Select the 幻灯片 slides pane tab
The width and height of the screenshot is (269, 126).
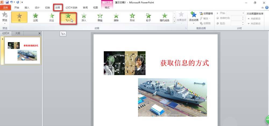pyautogui.click(x=6, y=33)
